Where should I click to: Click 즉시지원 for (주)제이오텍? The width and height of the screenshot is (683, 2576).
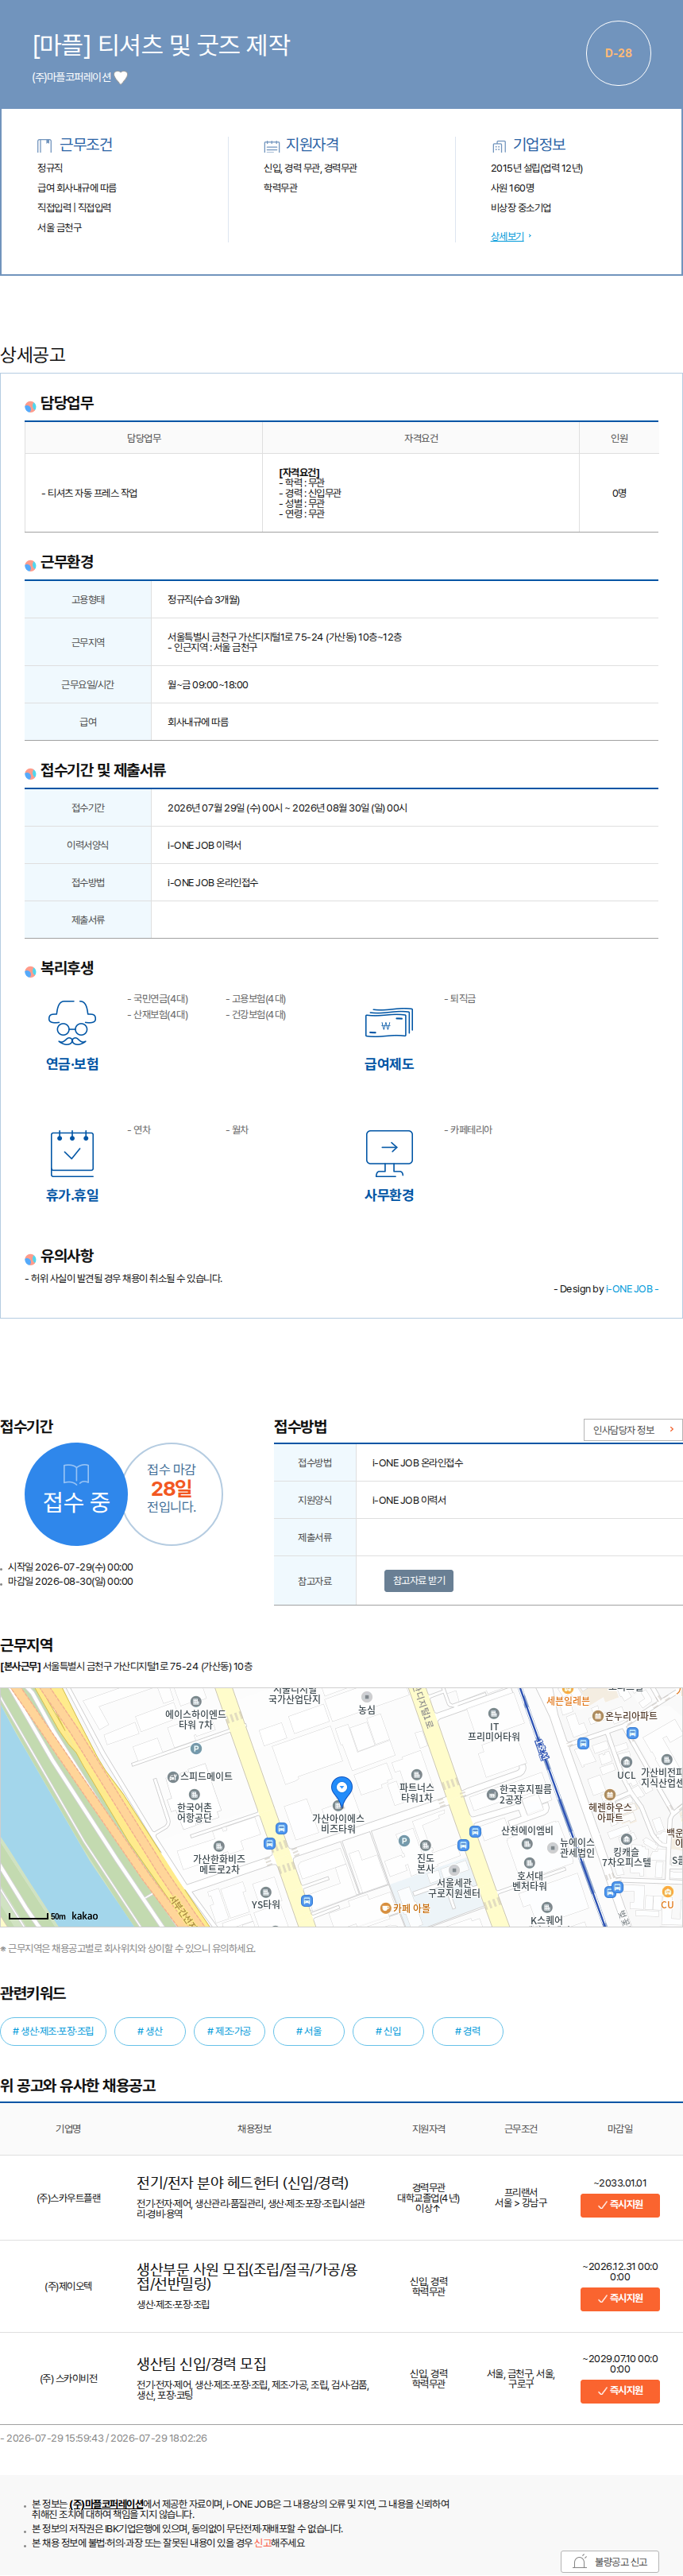click(x=619, y=2298)
